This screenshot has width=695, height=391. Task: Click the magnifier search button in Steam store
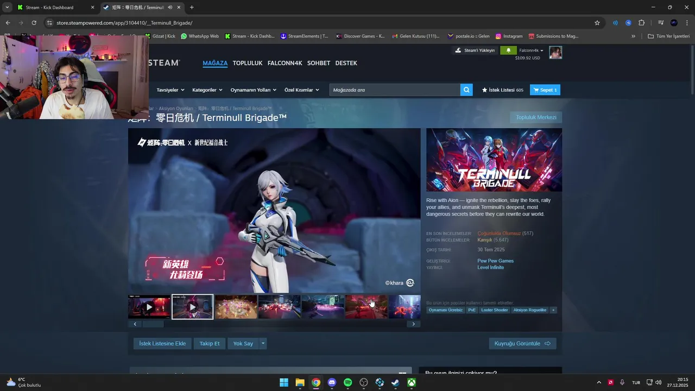tap(466, 90)
